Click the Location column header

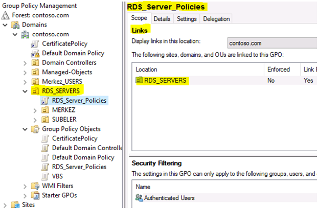coord(198,69)
